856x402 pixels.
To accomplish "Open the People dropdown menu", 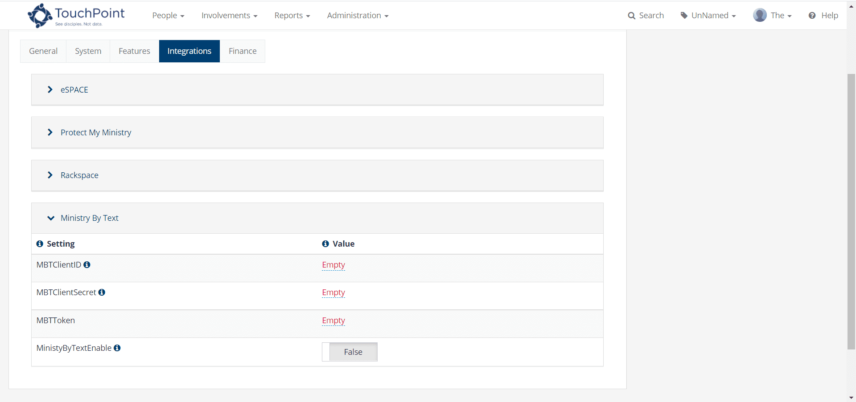I will [x=168, y=16].
